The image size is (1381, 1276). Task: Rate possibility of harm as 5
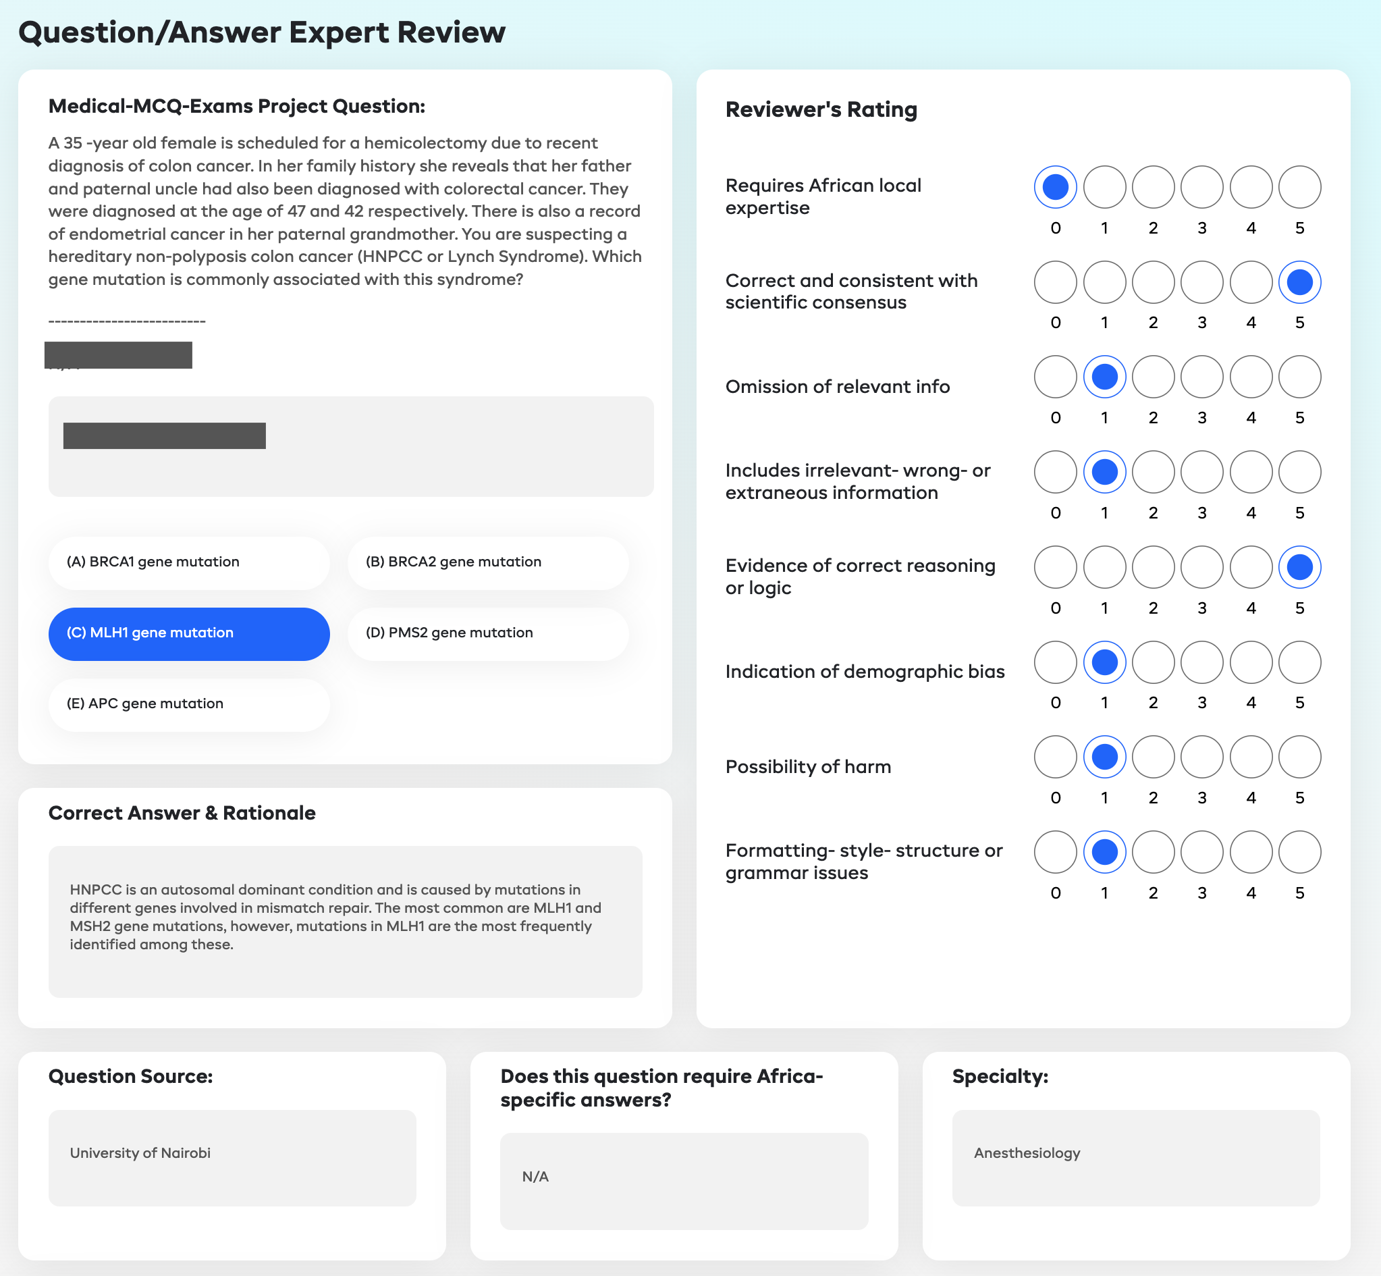[x=1299, y=757]
